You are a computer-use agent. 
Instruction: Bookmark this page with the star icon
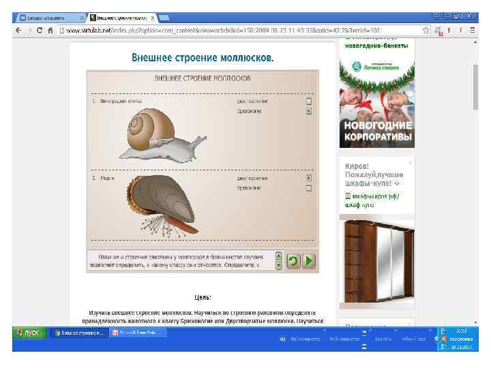pos(426,31)
